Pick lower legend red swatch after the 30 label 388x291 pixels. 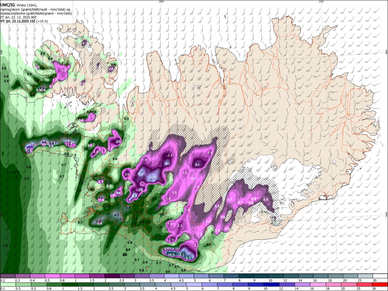point(380,284)
